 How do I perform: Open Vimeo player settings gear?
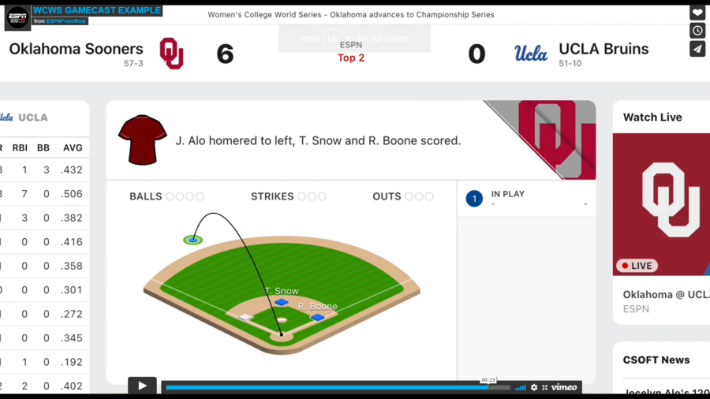[534, 387]
